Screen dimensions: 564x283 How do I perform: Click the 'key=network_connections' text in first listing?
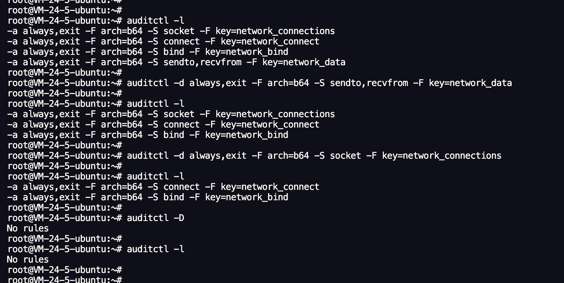pos(275,31)
